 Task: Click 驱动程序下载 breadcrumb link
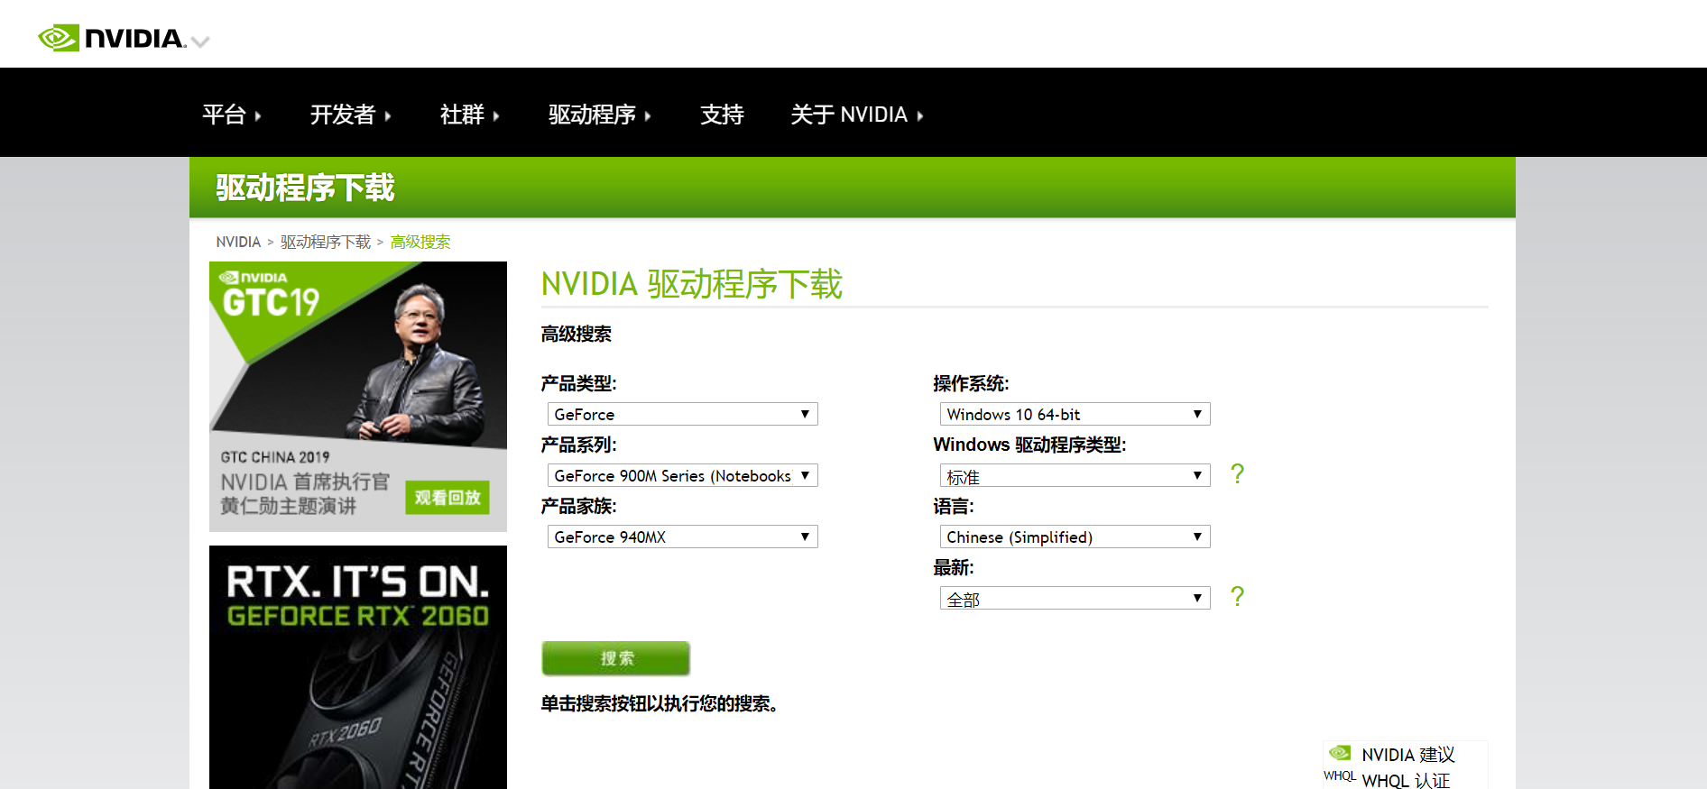[326, 242]
